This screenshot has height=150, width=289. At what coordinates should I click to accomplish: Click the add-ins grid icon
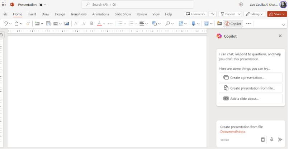point(207,23)
